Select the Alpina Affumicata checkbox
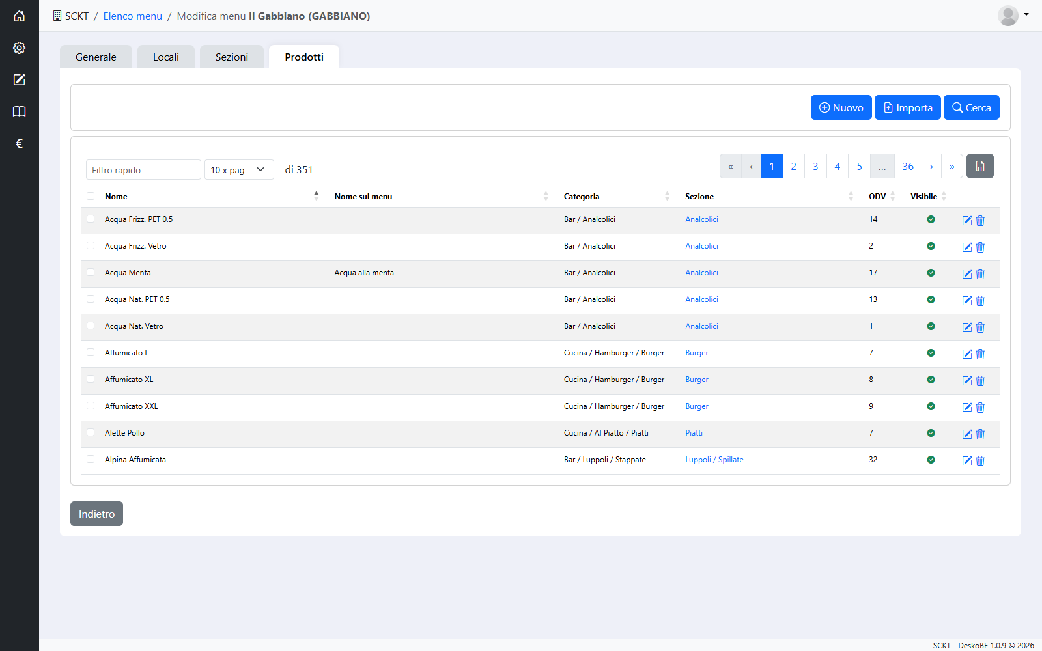The height and width of the screenshot is (651, 1042). [91, 459]
